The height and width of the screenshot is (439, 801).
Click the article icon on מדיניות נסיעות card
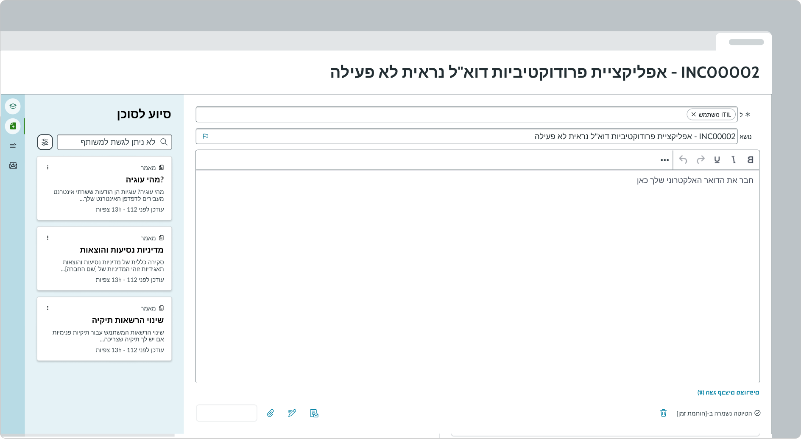pyautogui.click(x=161, y=238)
